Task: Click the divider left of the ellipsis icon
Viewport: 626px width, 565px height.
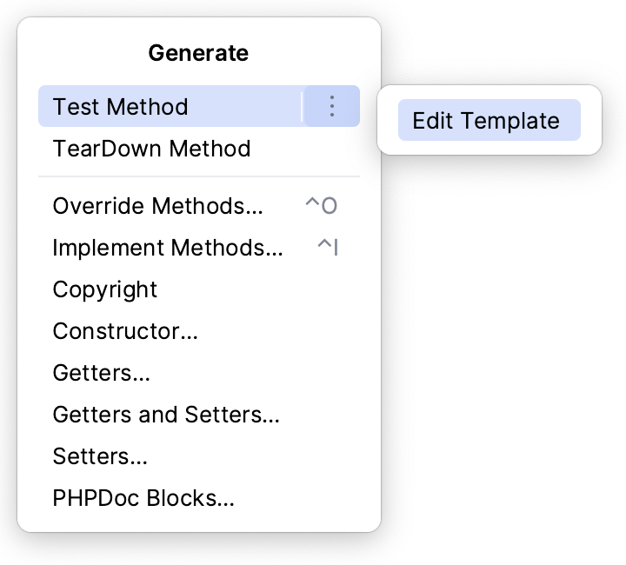Action: (x=302, y=107)
